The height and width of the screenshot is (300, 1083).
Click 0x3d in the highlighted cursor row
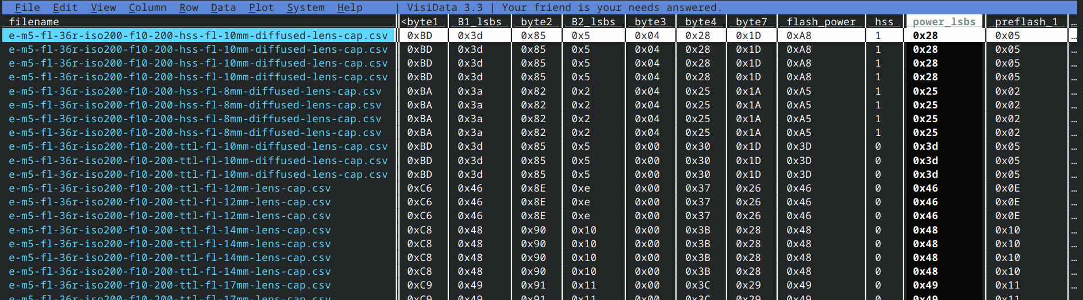(470, 36)
